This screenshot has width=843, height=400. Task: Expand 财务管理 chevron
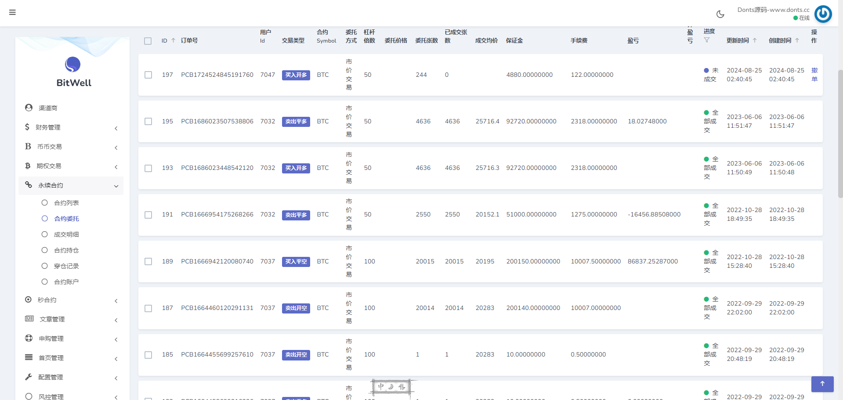116,128
